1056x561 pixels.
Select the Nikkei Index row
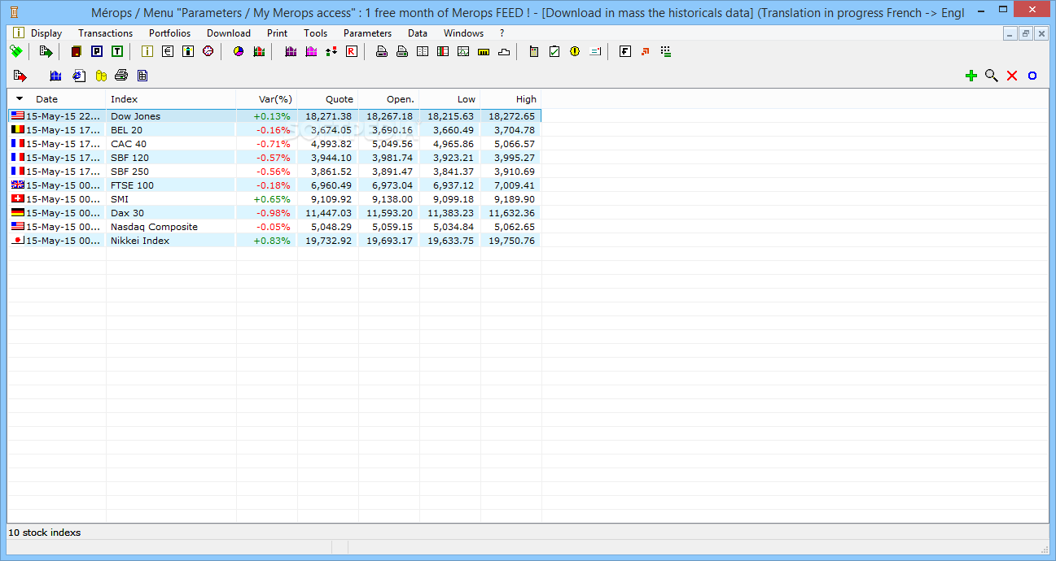[x=274, y=241]
